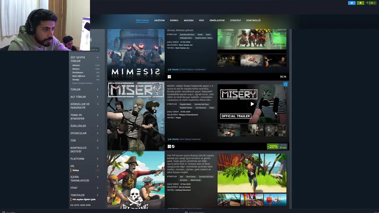379x213 pixels.
Task: Toggle the Basit Eğlence genre filter
Action: click(86, 76)
